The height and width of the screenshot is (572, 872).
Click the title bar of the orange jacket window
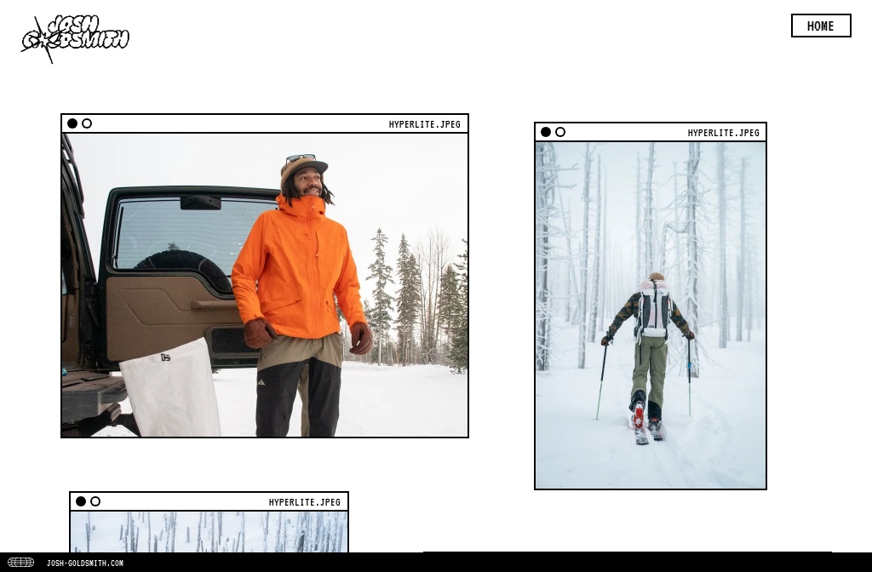pyautogui.click(x=238, y=123)
